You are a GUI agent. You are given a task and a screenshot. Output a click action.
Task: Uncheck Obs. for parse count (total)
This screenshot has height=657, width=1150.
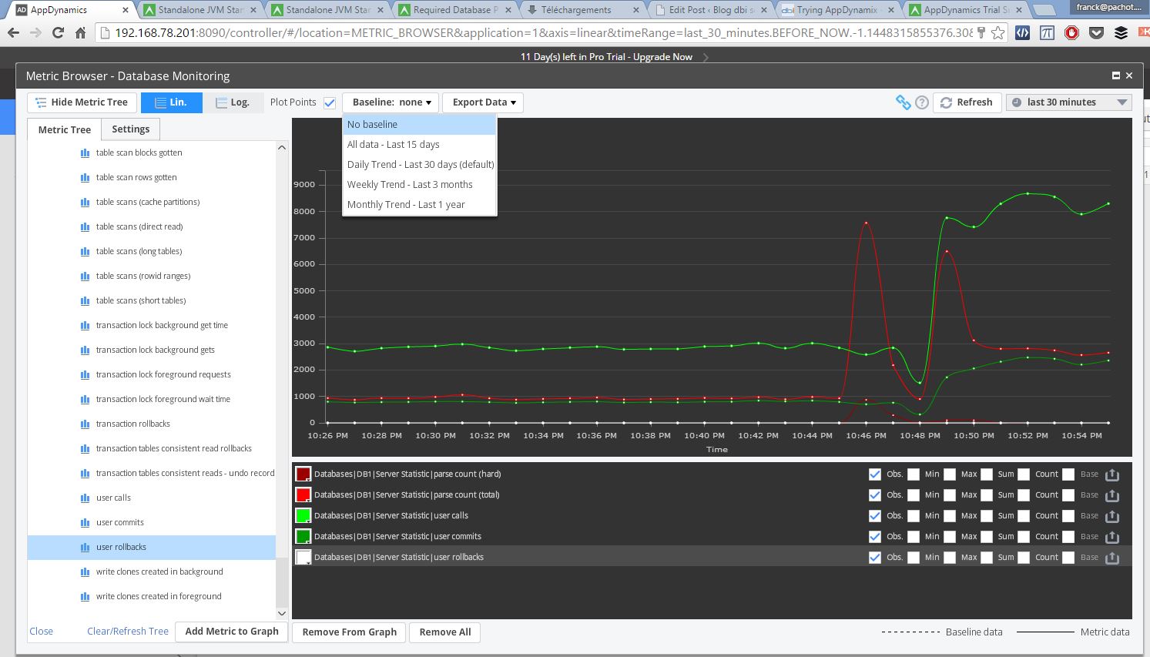(x=874, y=495)
